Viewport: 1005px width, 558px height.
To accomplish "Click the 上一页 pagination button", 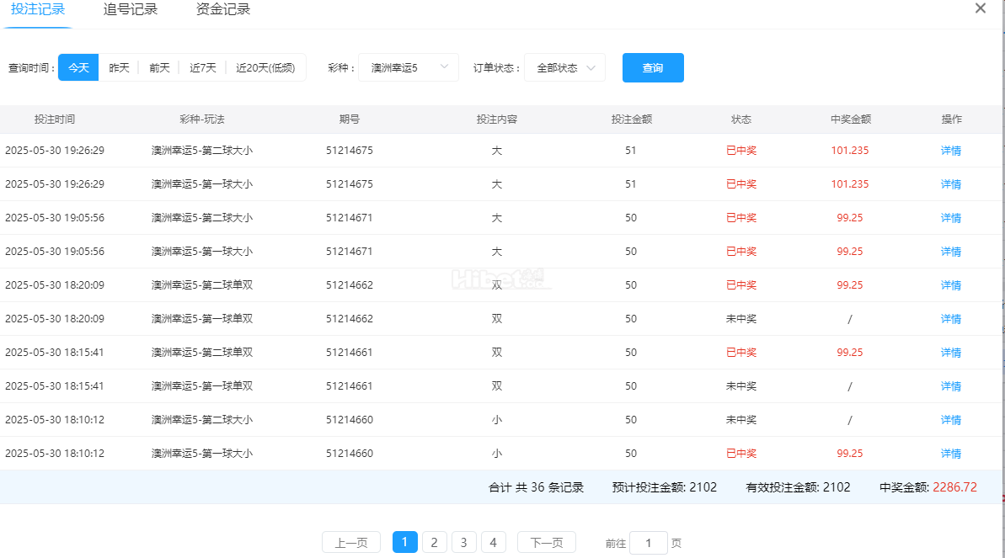I will pyautogui.click(x=351, y=542).
